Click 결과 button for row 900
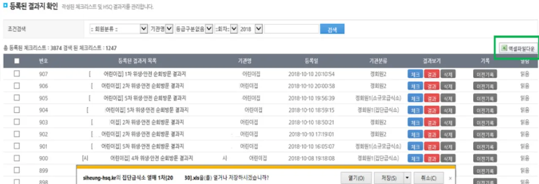 [x=431, y=158]
